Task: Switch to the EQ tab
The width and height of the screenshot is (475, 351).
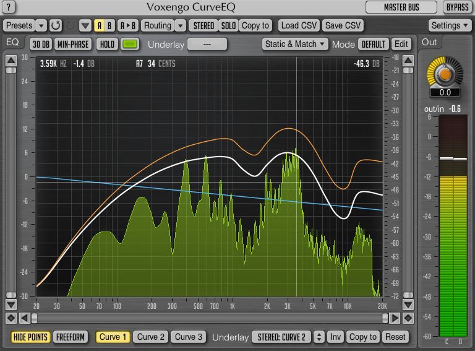Action: 13,42
